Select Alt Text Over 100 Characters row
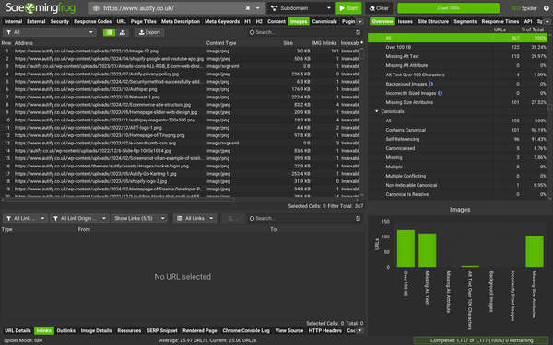 [457, 75]
